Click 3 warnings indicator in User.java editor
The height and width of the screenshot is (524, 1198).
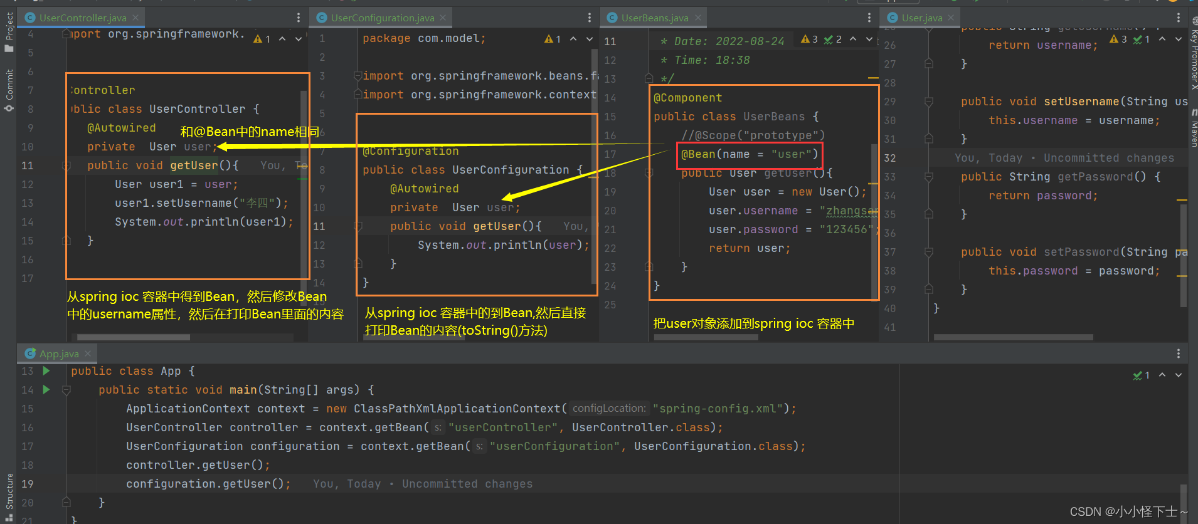[1118, 39]
